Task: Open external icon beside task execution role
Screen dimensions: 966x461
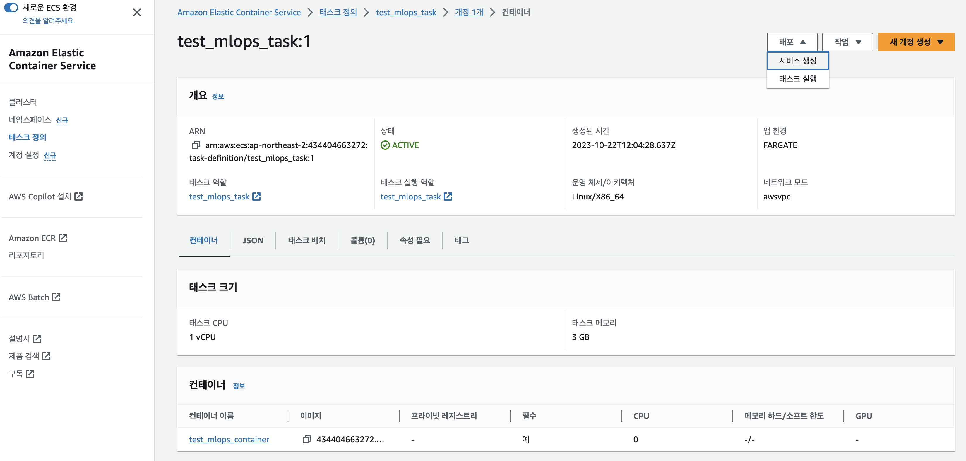Action: [448, 196]
